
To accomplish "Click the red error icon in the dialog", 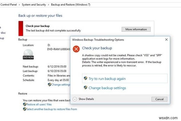I will pos(76,49).
